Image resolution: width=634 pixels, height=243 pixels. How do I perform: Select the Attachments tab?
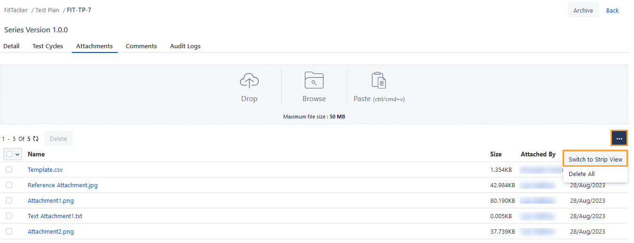pyautogui.click(x=94, y=46)
